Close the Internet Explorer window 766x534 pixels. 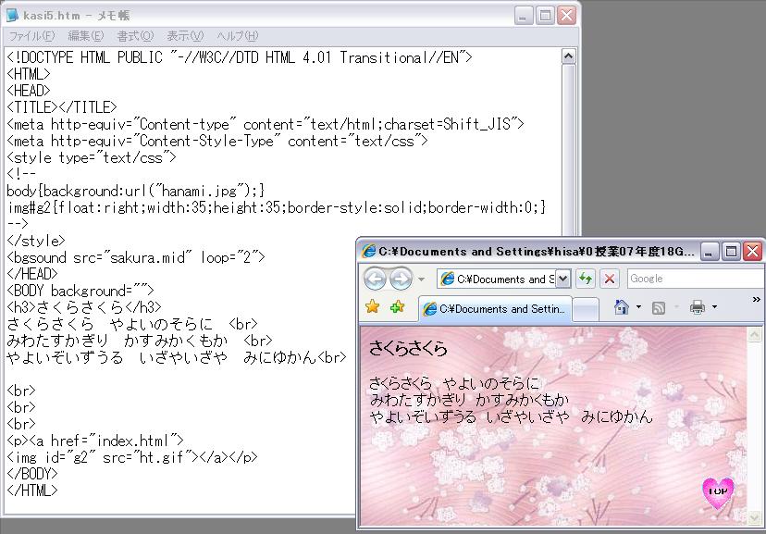(753, 252)
